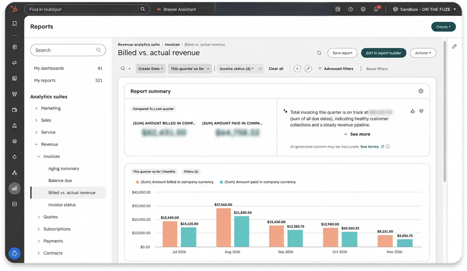Image resolution: width=467 pixels, height=271 pixels.
Task: Open the top bar settings gear
Action: click(363, 9)
